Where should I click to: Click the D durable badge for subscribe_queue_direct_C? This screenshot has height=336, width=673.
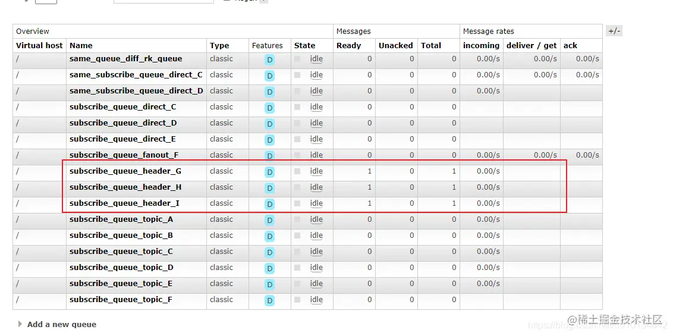pyautogui.click(x=269, y=108)
